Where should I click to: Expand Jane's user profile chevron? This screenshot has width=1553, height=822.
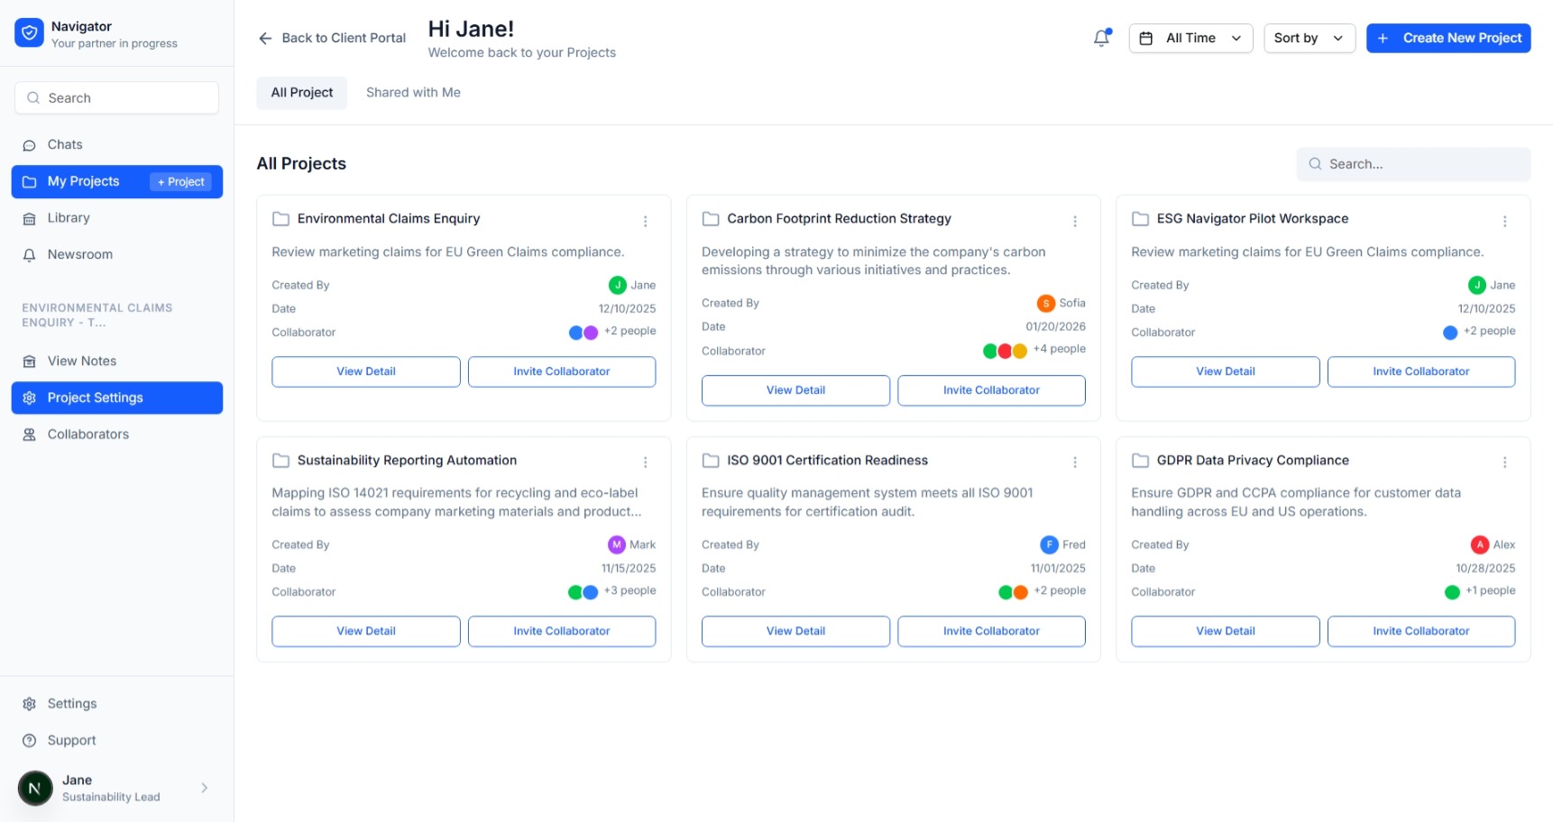coord(205,788)
